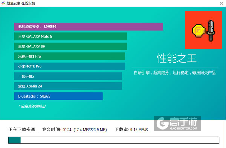Click the 逍遥安卓 app logo in title bar
Screen dimensions: 226x148
pos(3,3)
